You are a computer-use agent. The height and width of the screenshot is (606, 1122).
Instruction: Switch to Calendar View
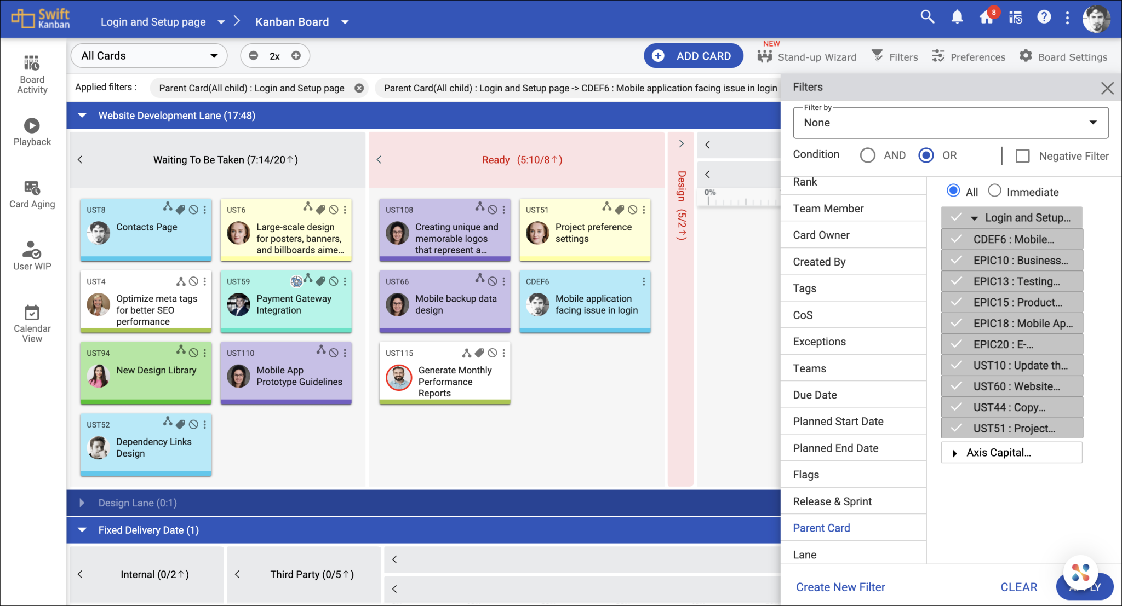click(31, 322)
